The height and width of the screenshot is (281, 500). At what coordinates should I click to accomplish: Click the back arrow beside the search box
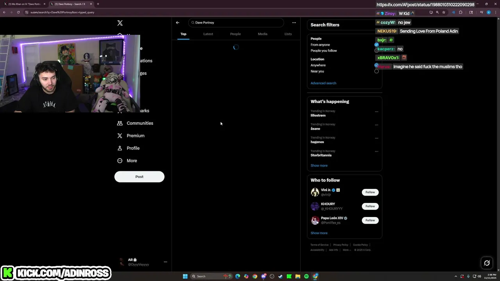click(x=177, y=23)
